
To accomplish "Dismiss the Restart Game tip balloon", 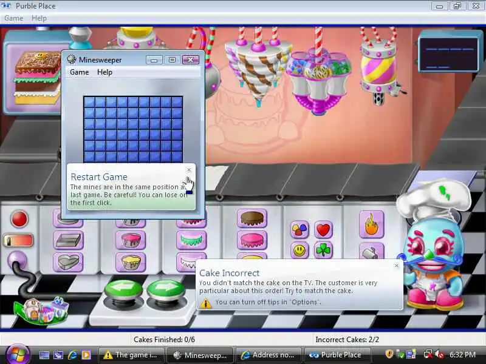I will pyautogui.click(x=189, y=170).
